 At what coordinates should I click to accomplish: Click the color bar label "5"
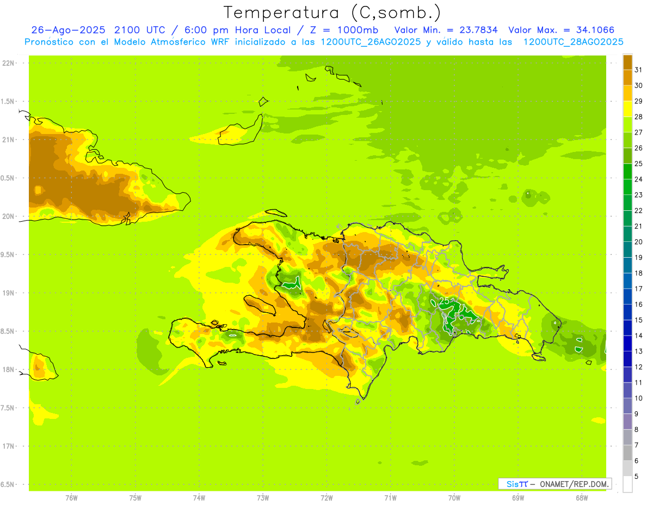pos(637,477)
